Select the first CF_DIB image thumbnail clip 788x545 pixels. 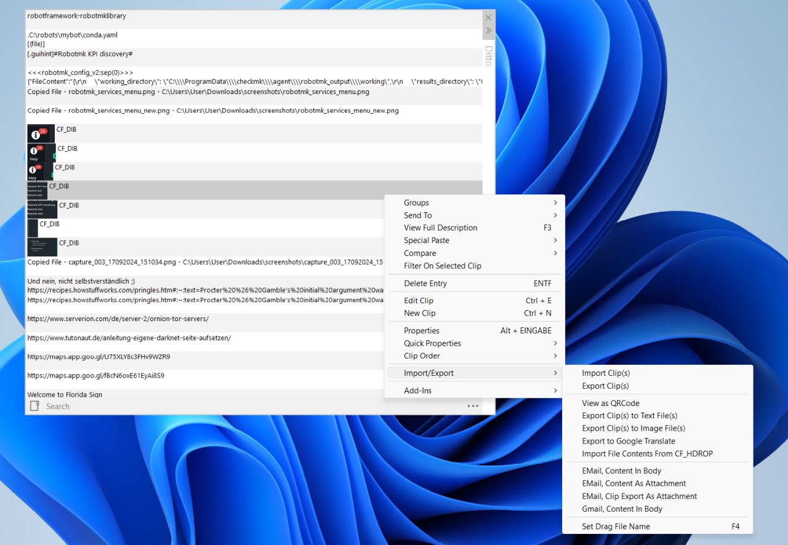click(x=41, y=133)
